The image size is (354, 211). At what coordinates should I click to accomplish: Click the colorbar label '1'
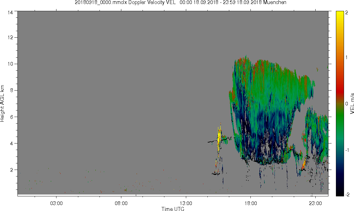tap(347, 58)
